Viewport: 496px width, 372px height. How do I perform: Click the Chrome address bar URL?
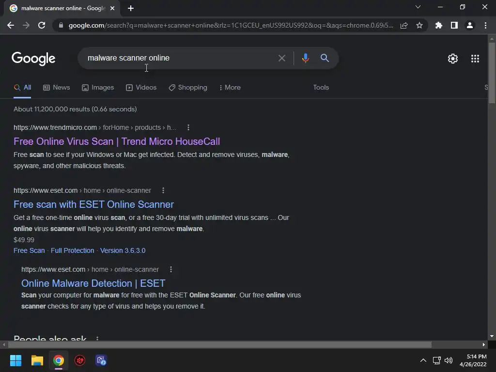[231, 25]
